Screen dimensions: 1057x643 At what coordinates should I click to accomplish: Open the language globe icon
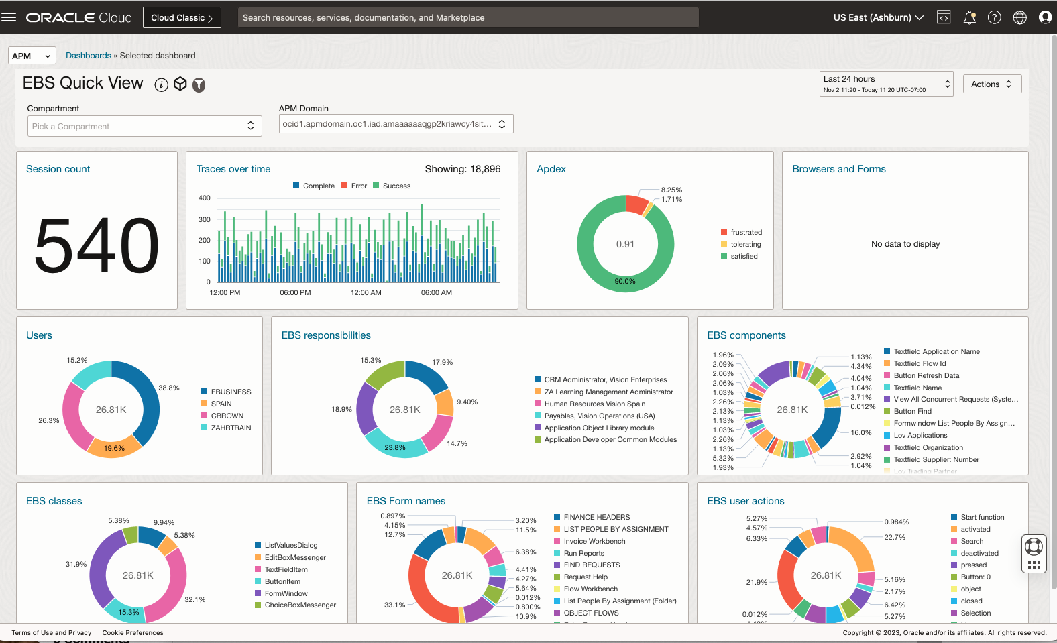1019,17
